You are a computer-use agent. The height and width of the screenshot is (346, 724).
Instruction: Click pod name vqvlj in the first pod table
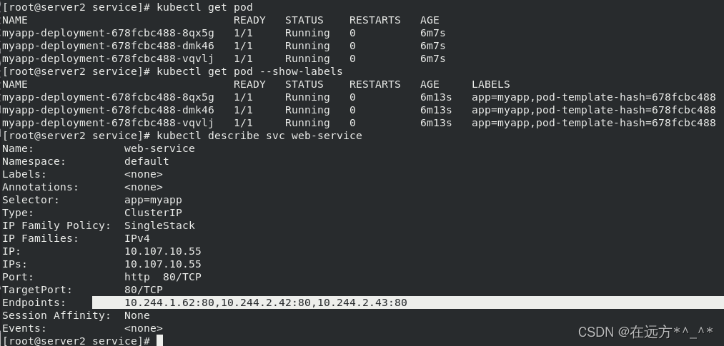coord(108,59)
